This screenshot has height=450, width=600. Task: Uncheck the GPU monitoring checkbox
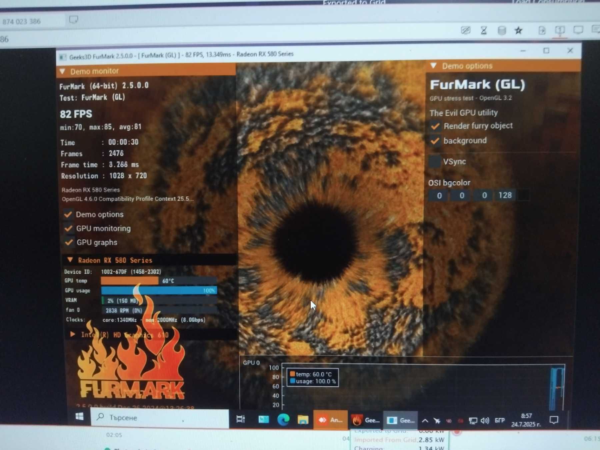(x=68, y=228)
